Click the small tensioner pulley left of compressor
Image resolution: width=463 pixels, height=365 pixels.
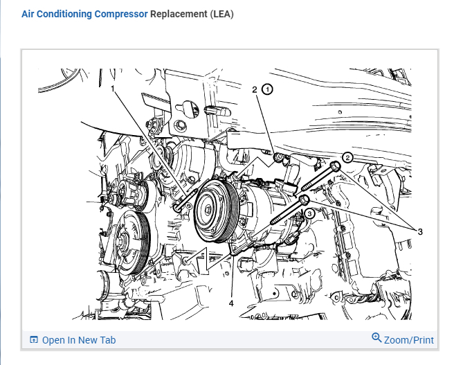click(132, 195)
